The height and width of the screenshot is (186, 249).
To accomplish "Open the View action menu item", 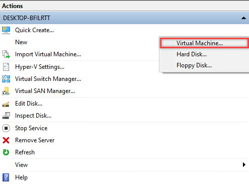I will coord(21,165).
